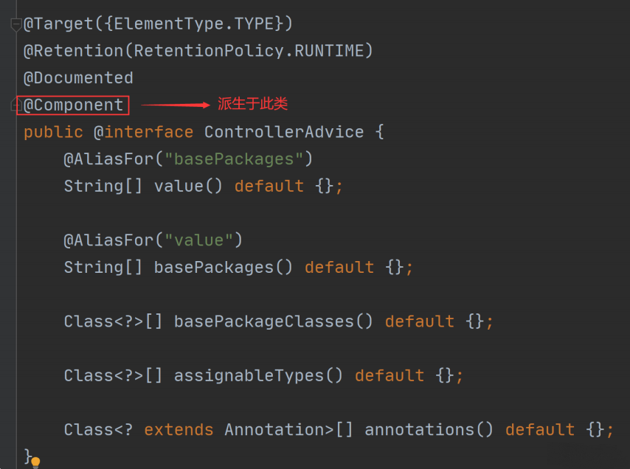Click RetentionPolicy.RUNTIME in the Retention annotation

[249, 51]
